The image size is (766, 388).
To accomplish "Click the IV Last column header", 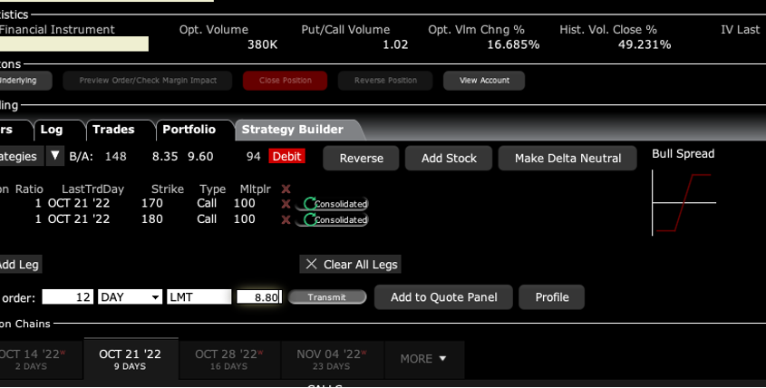I will 741,29.
